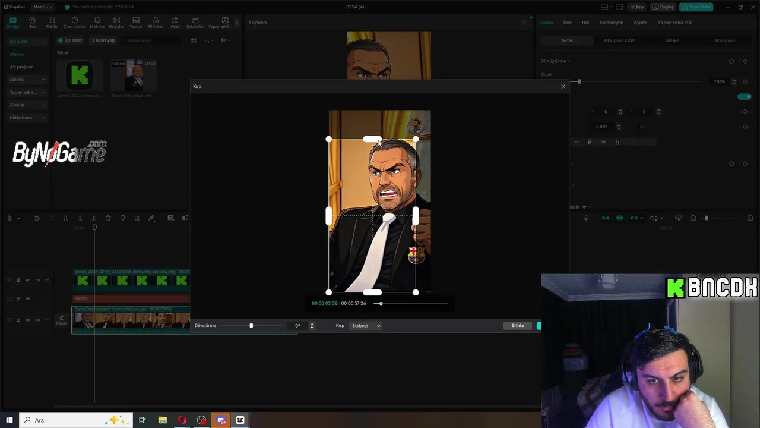Switch to the Ayarla tab
The image size is (760, 428).
641,23
